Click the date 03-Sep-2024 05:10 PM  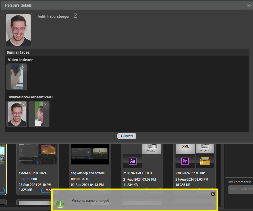click(x=35, y=185)
